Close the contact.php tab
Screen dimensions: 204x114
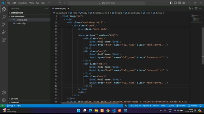[x=69, y=9]
